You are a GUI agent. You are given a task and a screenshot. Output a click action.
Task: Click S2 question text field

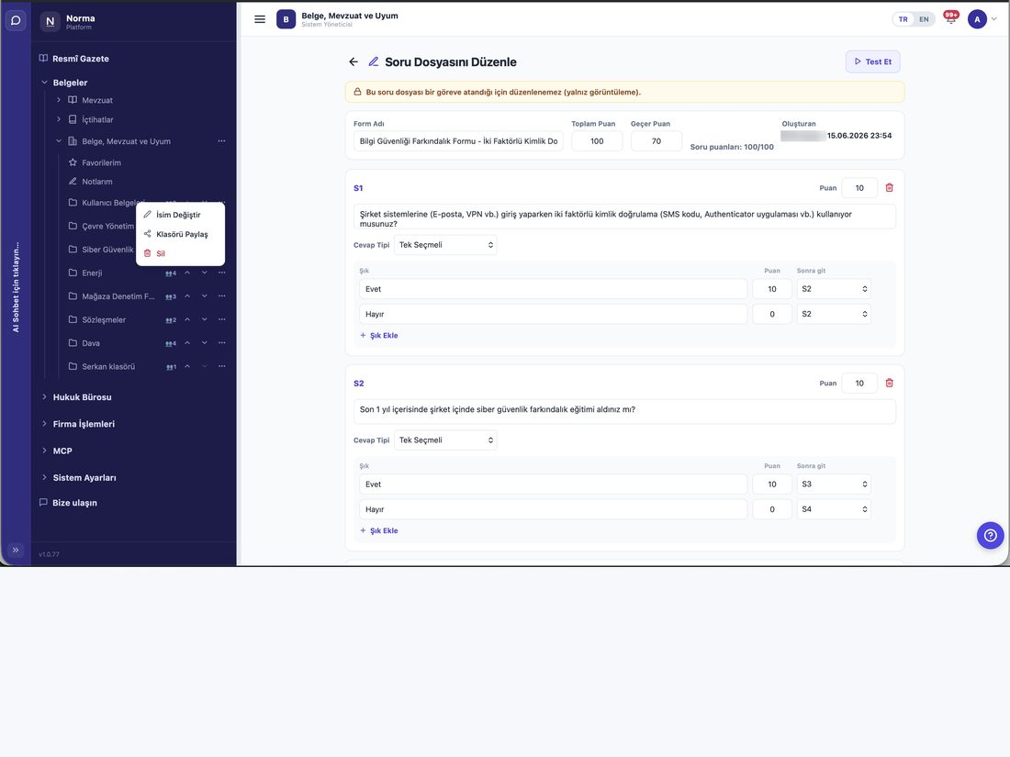(x=624, y=411)
